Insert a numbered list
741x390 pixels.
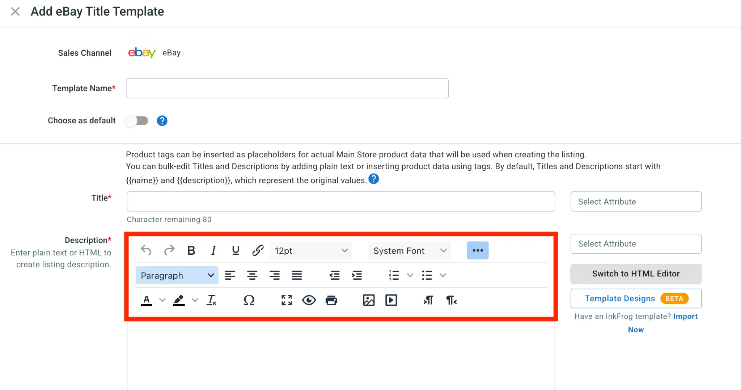(394, 275)
